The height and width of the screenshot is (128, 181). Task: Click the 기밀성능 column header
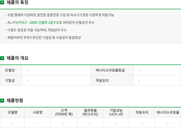tap(116, 112)
